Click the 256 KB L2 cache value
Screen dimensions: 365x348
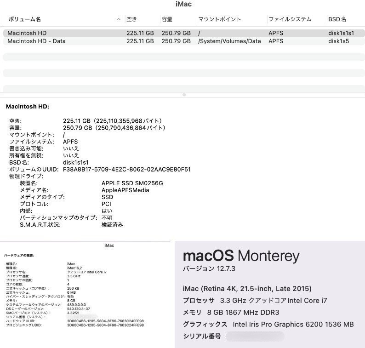[x=73, y=288]
